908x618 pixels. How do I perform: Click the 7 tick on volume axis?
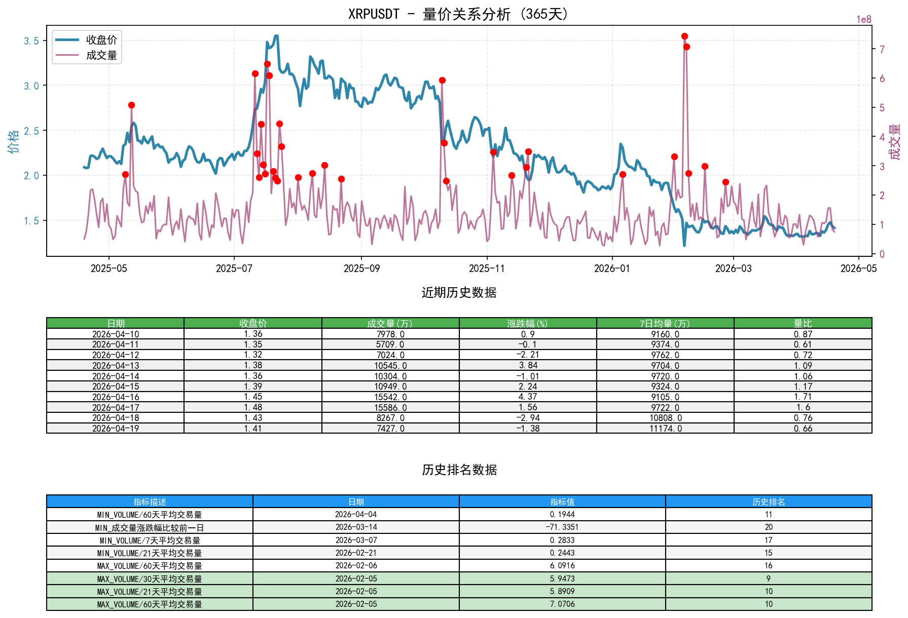[882, 50]
